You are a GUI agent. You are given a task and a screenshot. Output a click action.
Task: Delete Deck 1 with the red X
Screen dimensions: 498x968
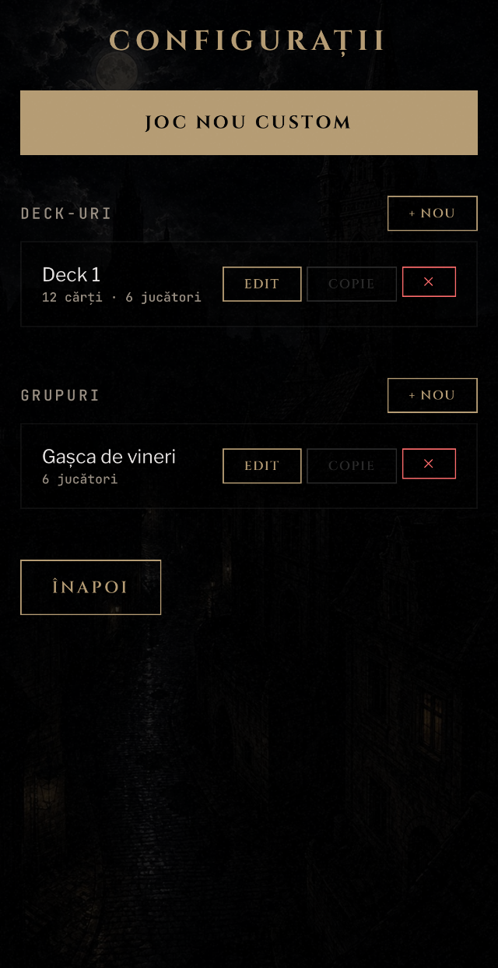pyautogui.click(x=429, y=282)
